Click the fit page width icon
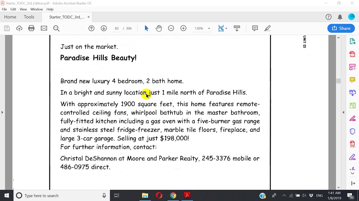This screenshot has width=359, height=201. pyautogui.click(x=221, y=28)
